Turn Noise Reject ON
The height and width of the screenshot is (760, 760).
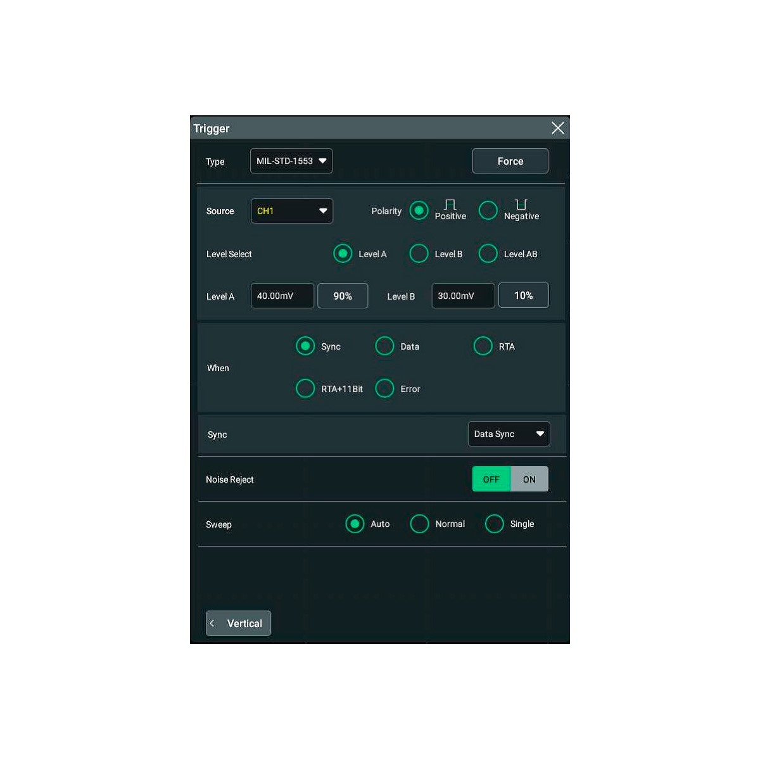coord(529,479)
